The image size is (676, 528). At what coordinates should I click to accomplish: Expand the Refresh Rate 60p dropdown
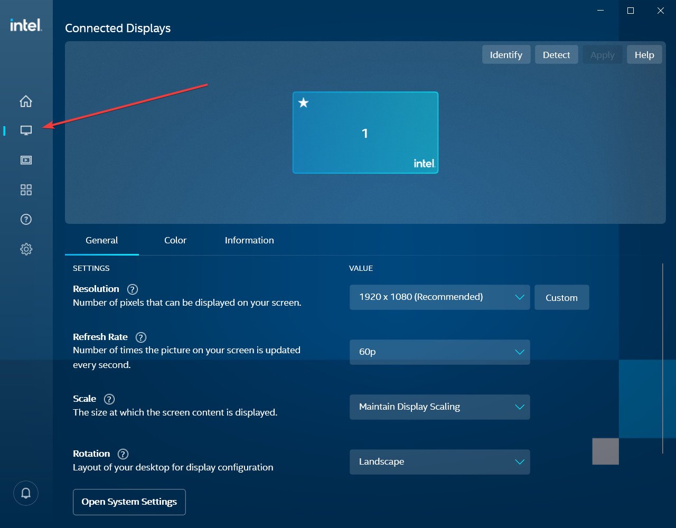439,352
